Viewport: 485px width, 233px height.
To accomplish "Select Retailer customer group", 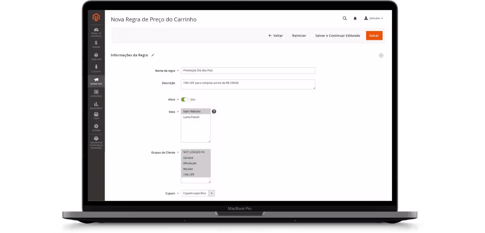I will 196,169.
